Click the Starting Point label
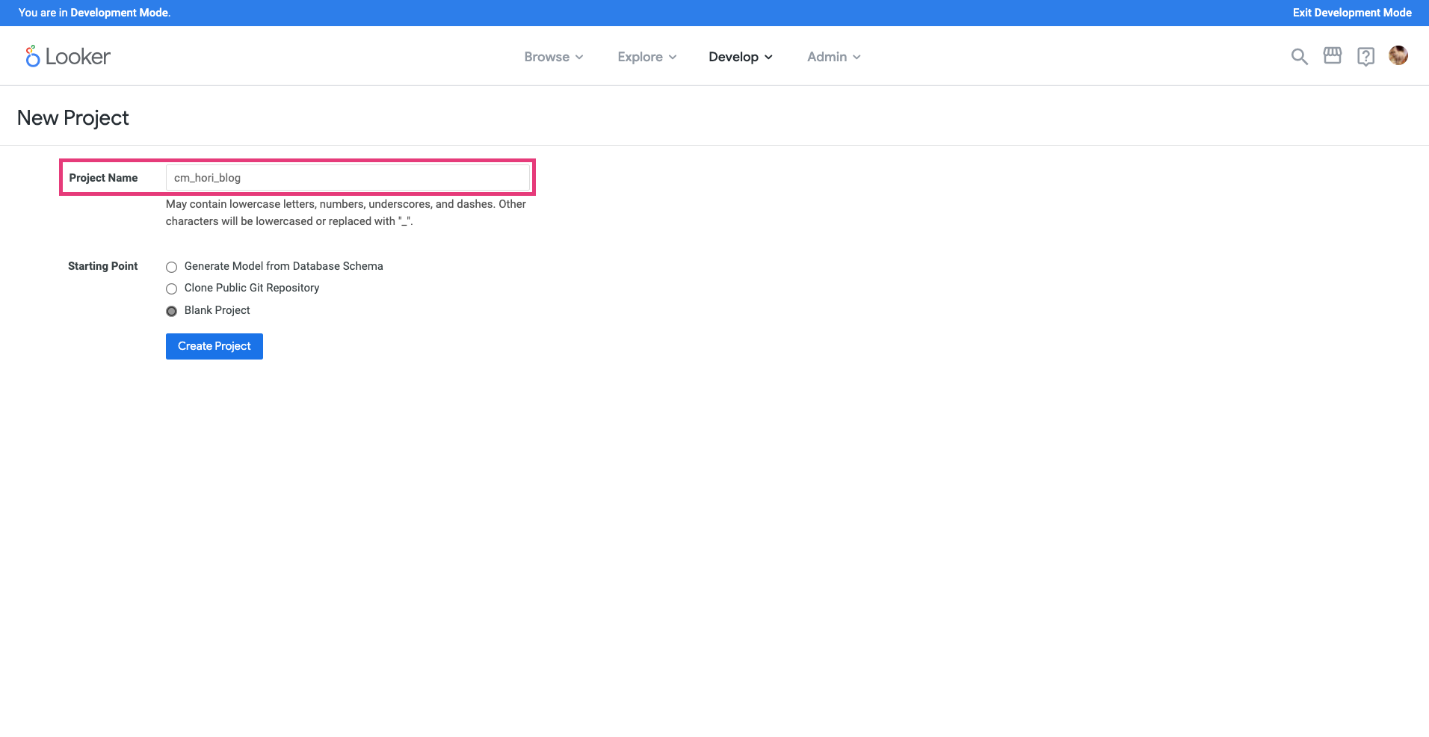 (102, 265)
